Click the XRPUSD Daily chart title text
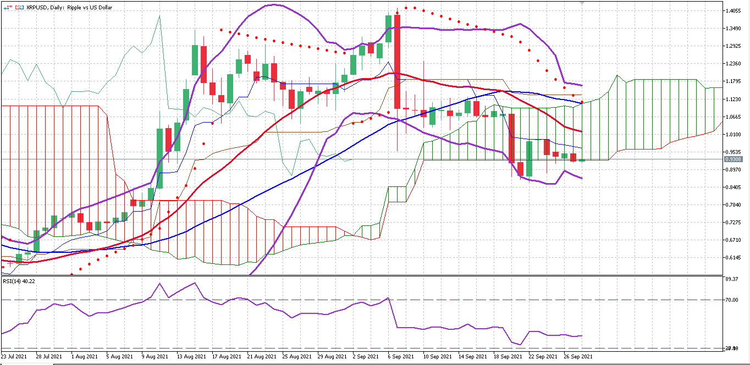The image size is (750, 365). point(69,8)
